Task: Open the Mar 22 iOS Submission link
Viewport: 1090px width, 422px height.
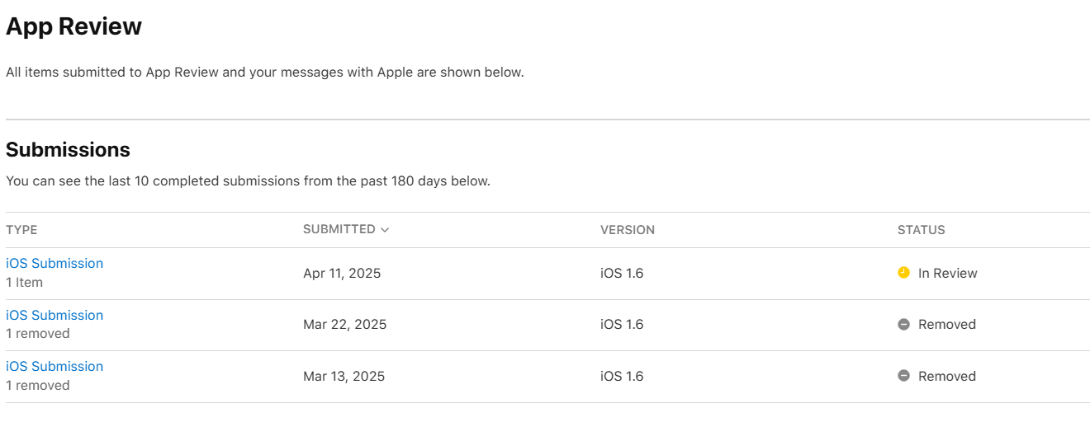Action: point(54,316)
